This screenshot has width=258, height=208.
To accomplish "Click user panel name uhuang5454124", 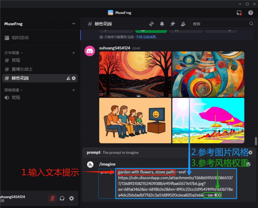I will tap(13, 197).
